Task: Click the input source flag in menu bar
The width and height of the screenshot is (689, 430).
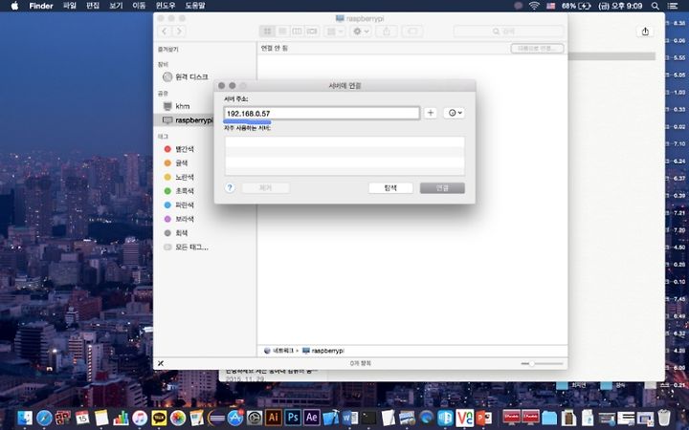Action: coord(550,6)
